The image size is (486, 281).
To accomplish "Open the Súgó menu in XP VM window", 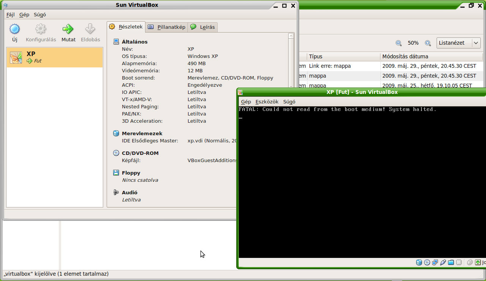I will tap(289, 101).
